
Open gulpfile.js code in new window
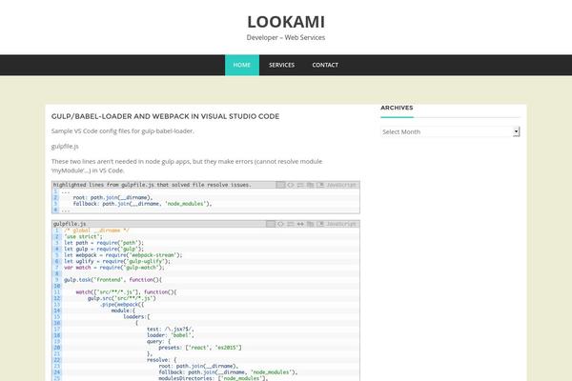coord(320,224)
